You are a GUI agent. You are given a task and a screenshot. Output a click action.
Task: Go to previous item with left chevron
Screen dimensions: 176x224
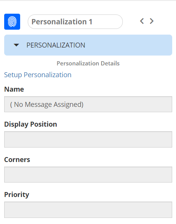(x=142, y=21)
